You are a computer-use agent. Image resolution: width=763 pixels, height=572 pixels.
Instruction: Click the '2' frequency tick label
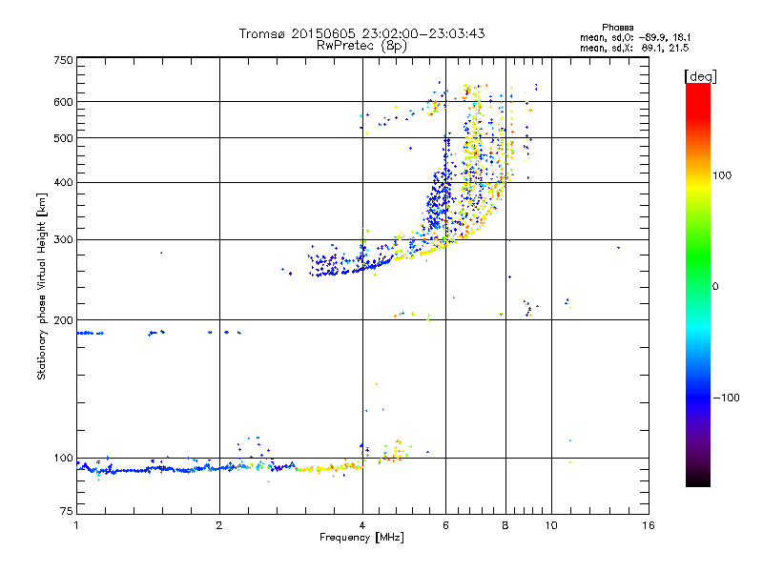tap(219, 525)
